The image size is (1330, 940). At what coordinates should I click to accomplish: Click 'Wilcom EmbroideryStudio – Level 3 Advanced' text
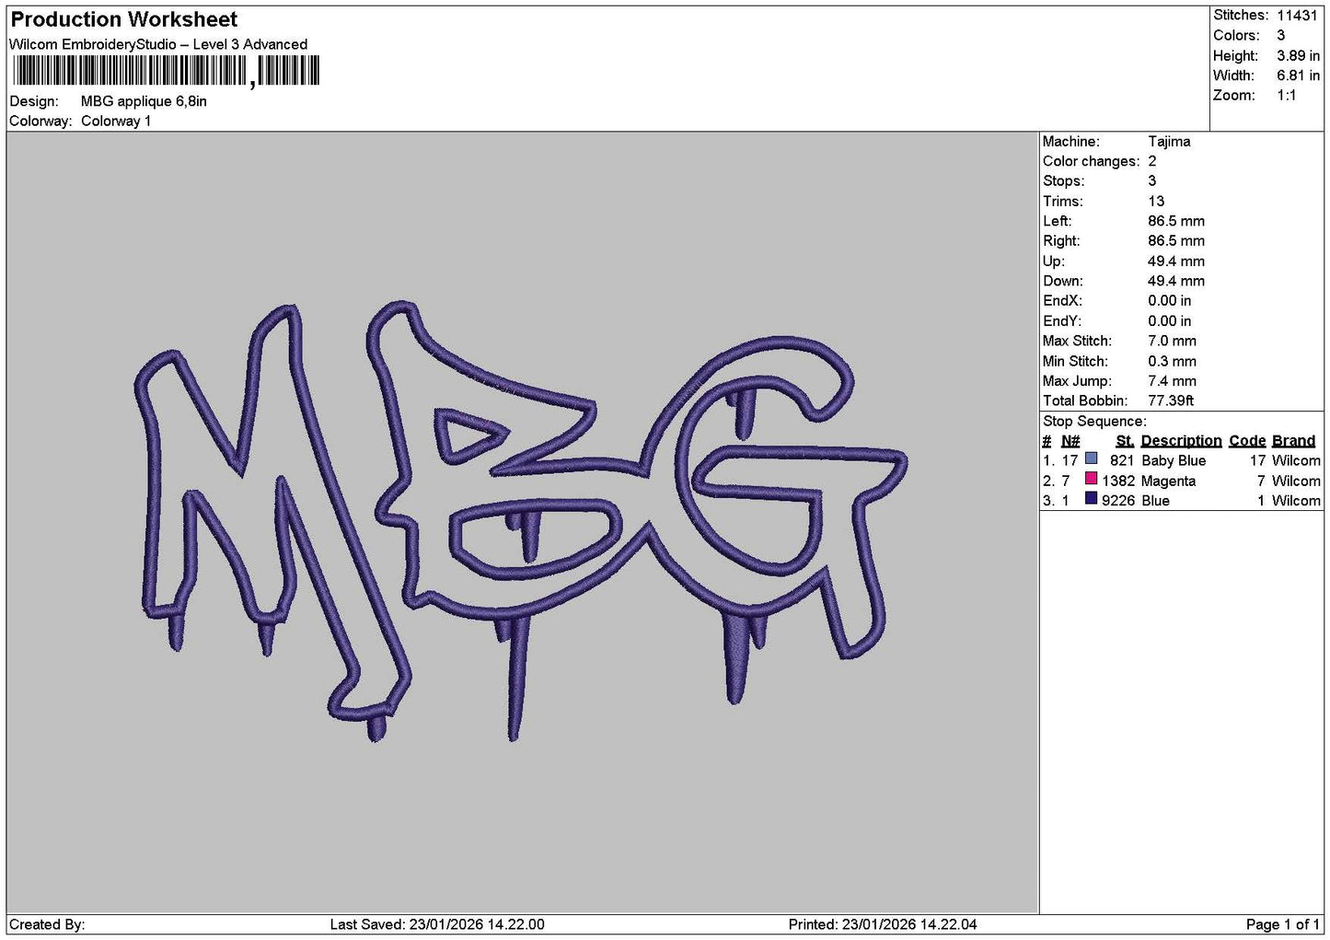point(158,44)
